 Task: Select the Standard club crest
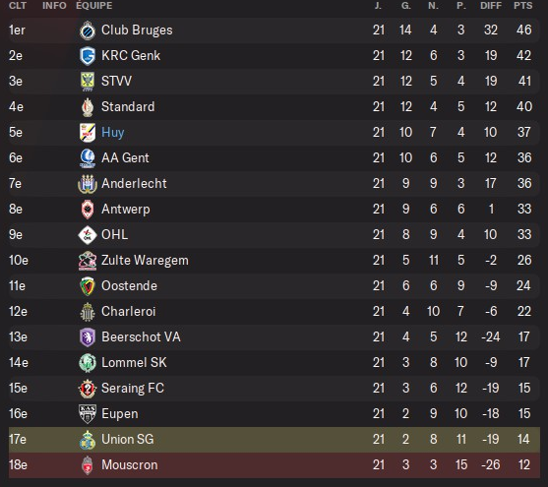tap(87, 107)
